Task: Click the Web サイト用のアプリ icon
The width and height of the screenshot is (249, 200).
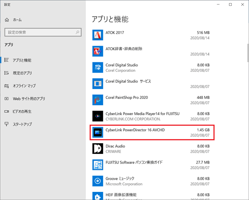Action: pyautogui.click(x=6, y=99)
